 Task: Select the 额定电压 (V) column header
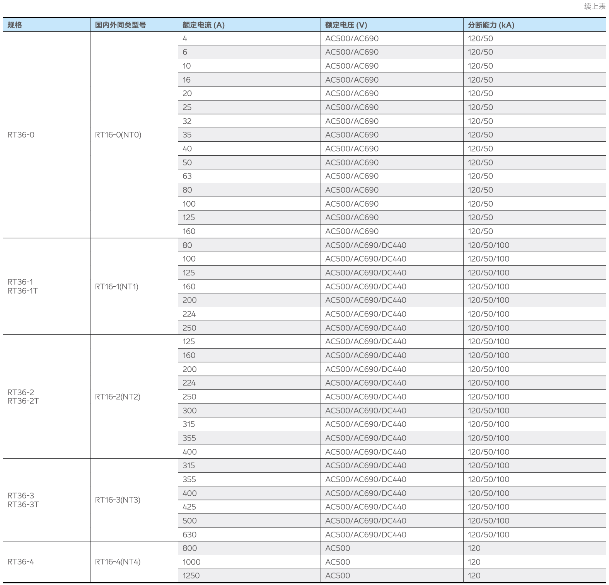coord(346,25)
